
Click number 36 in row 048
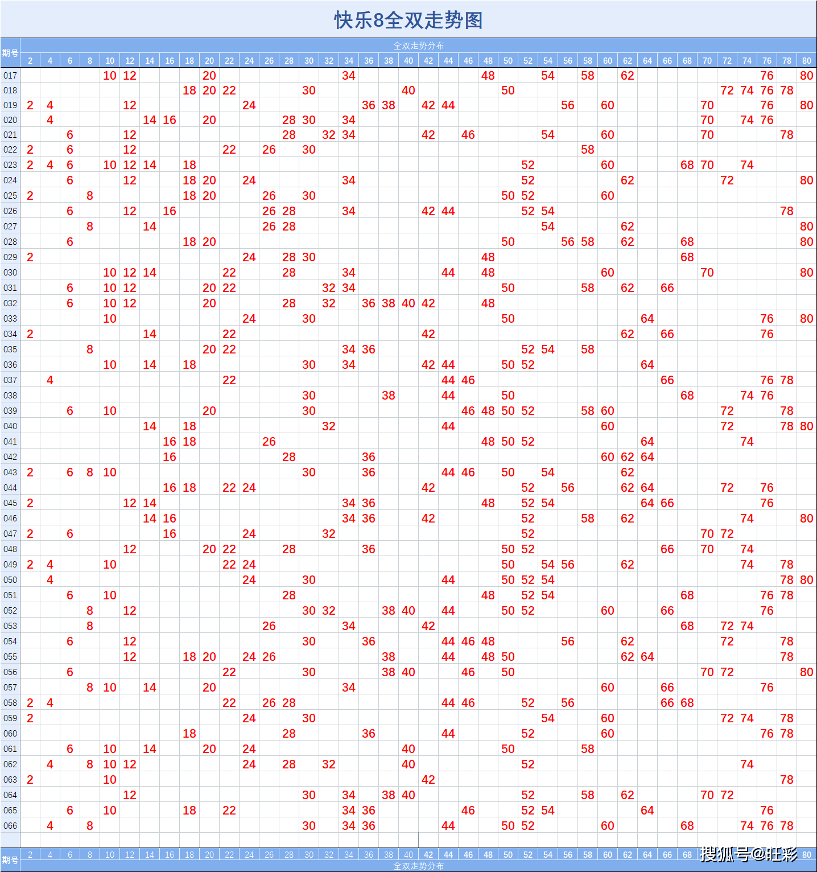pos(369,549)
